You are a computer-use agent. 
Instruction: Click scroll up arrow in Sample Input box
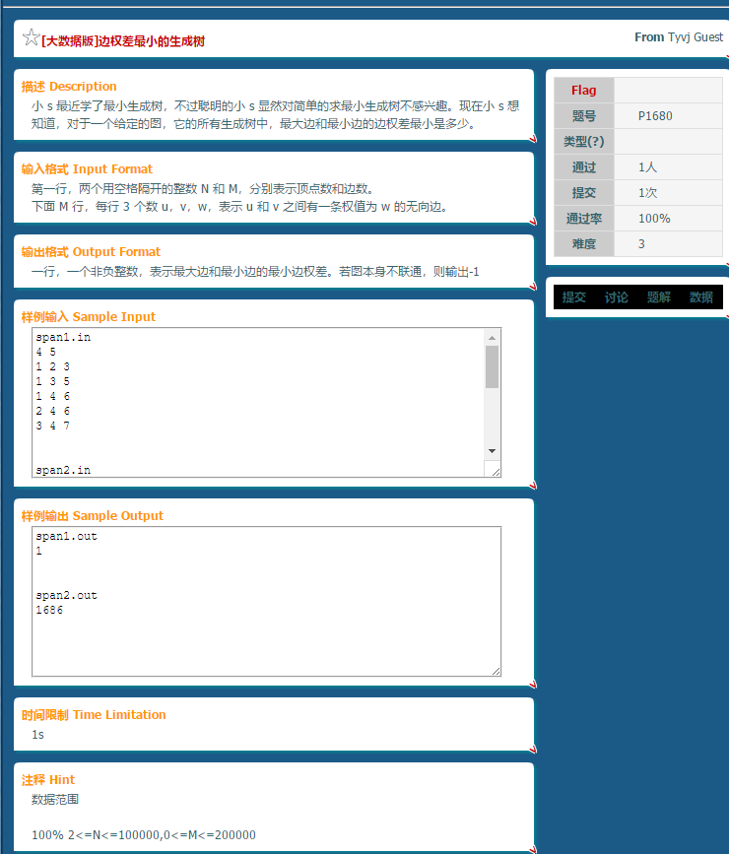[x=492, y=338]
